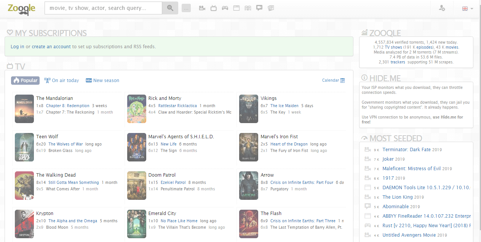The image size is (481, 242).
Task: Focus the movie, tv show search field
Action: point(103,8)
